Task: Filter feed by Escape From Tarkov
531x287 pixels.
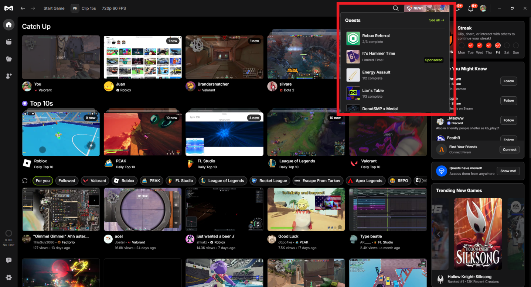Action: click(318, 181)
